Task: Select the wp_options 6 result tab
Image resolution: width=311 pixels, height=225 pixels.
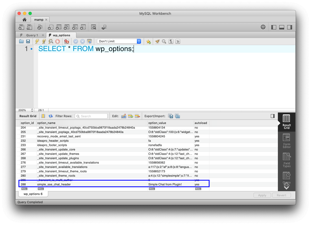Action: pyautogui.click(x=33, y=194)
